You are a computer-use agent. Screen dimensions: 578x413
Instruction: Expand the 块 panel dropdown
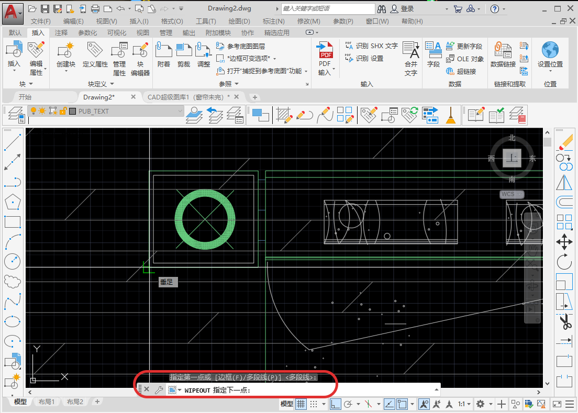point(30,84)
